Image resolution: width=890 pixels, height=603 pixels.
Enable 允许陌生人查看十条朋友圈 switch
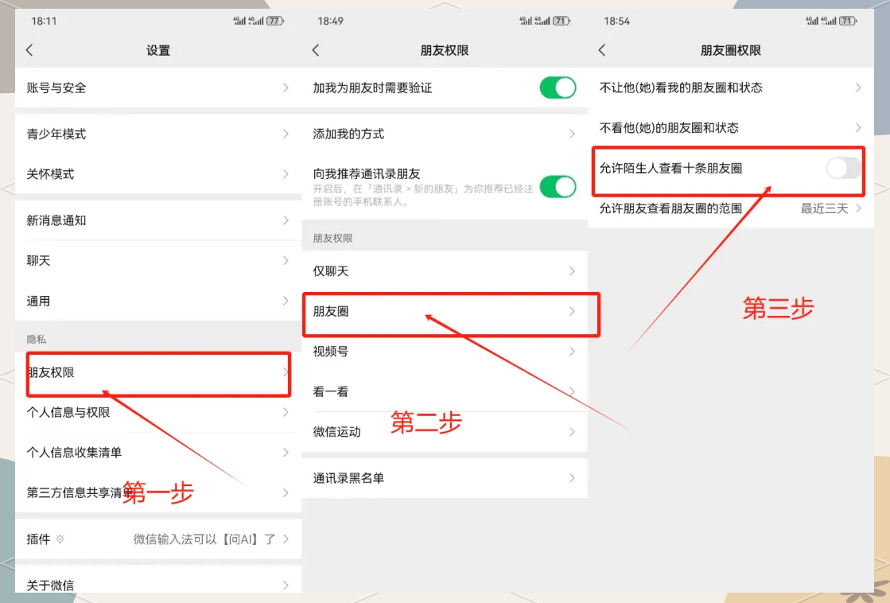(843, 168)
